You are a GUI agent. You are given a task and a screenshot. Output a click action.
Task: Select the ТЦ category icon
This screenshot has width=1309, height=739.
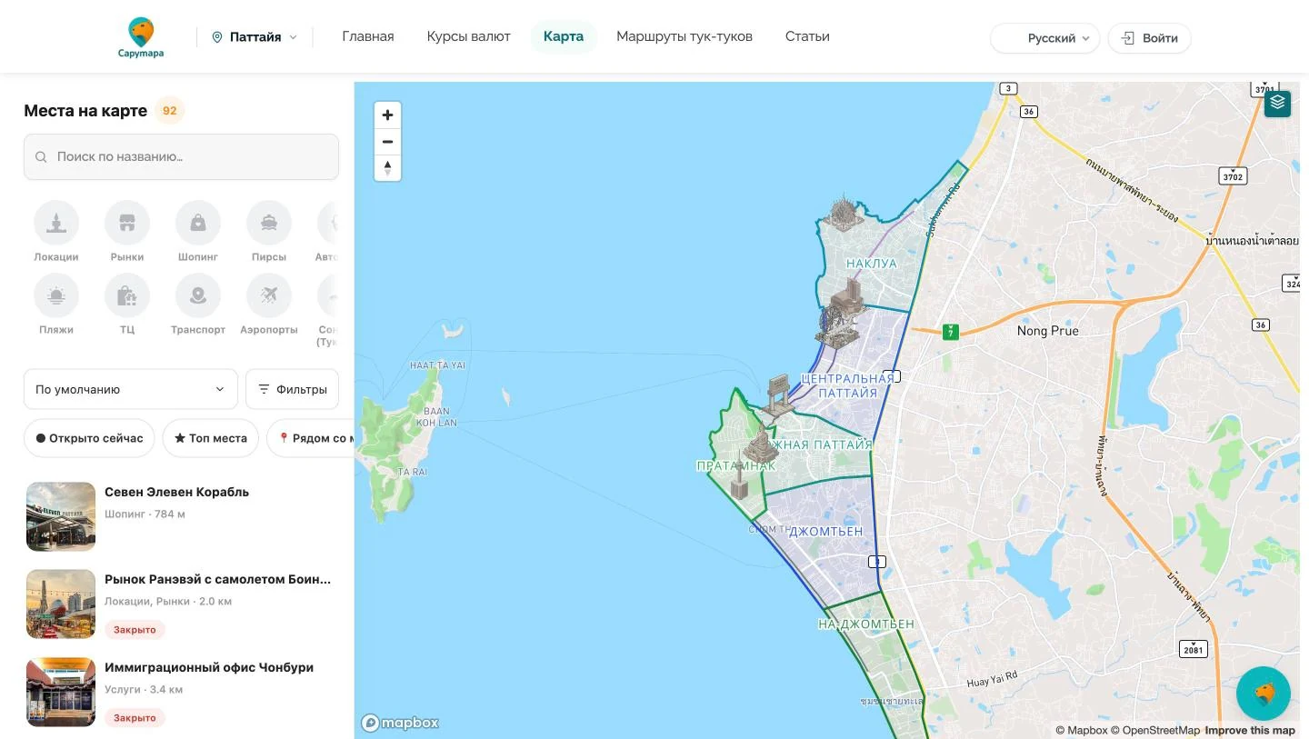tap(127, 295)
